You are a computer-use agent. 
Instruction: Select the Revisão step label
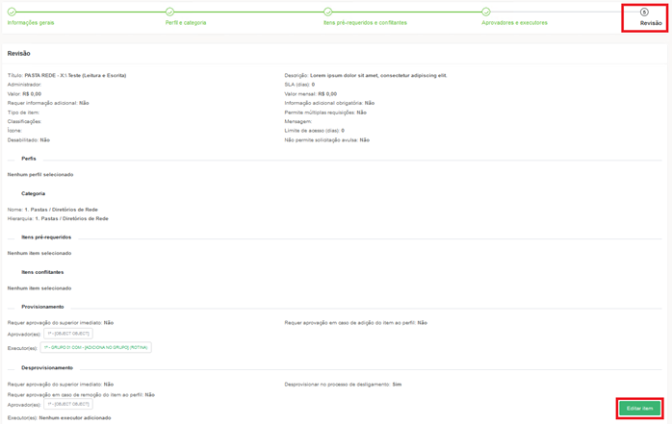click(651, 23)
